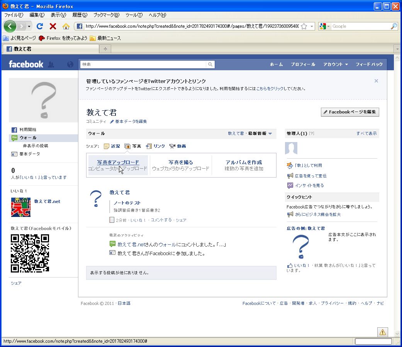Open the 履歴(S) menu
The width and height of the screenshot is (402, 347).
tap(80, 15)
